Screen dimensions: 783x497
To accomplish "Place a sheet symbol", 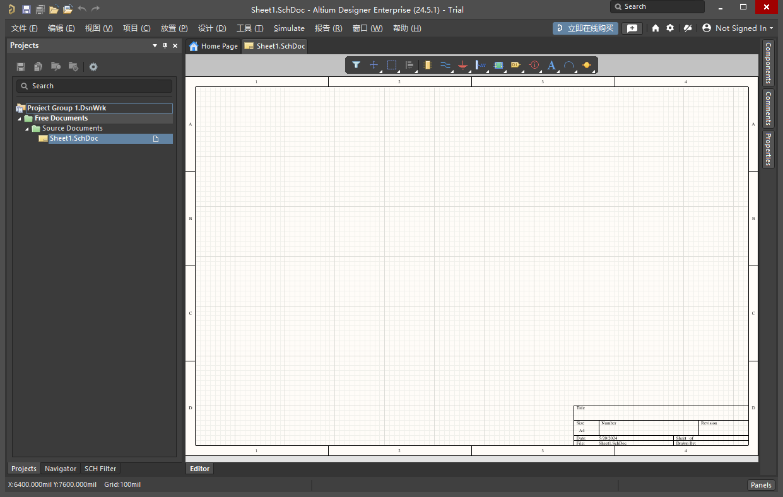I will (x=498, y=64).
